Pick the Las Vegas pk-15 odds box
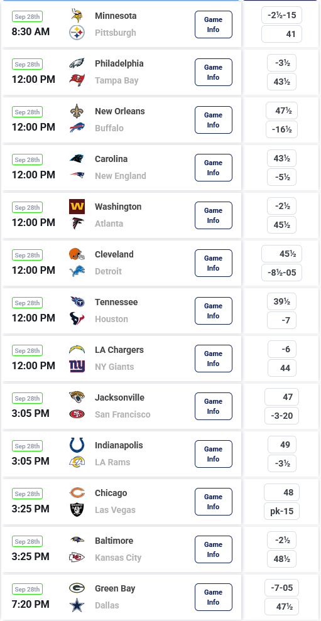This screenshot has width=321, height=621. [x=282, y=511]
